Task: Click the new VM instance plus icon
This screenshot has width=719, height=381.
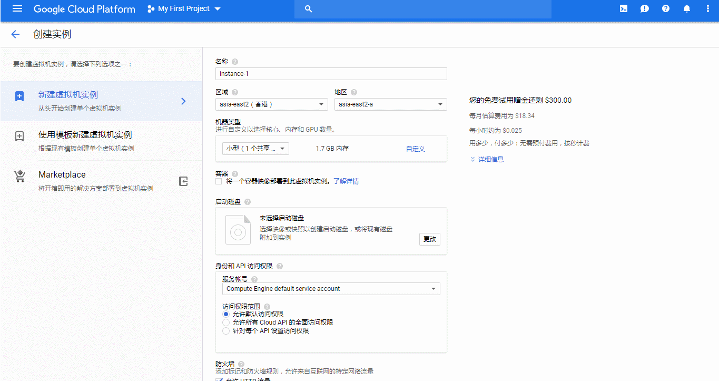Action: 19,96
